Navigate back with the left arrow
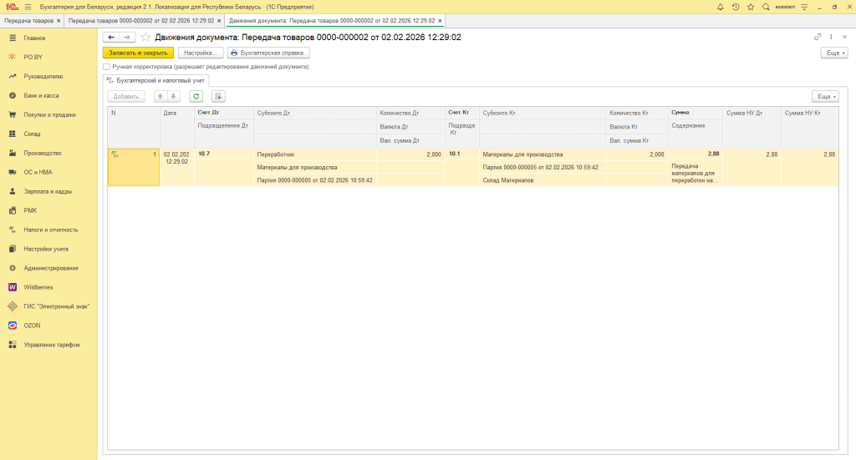The width and height of the screenshot is (856, 460). click(x=110, y=38)
